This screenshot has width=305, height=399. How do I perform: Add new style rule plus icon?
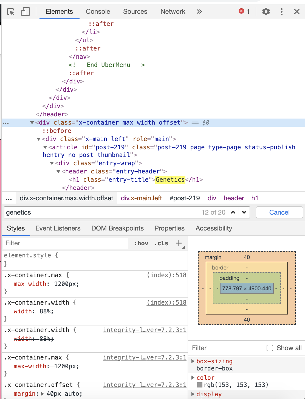pyautogui.click(x=179, y=243)
